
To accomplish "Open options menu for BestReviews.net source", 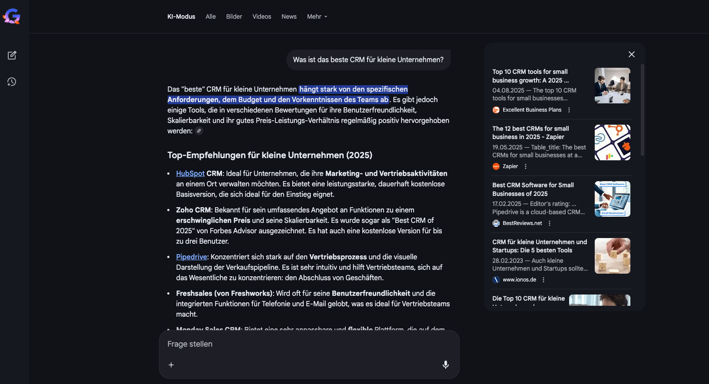I will click(550, 223).
